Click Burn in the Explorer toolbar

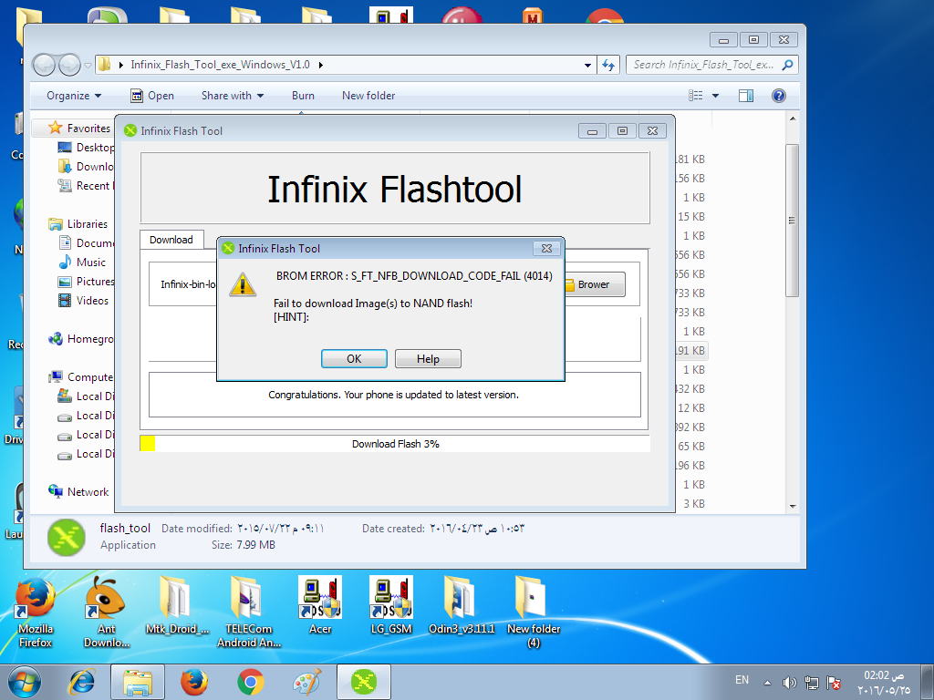click(303, 96)
